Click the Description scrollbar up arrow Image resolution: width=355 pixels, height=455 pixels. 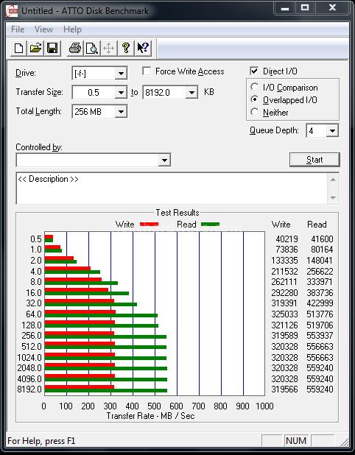[x=333, y=180]
